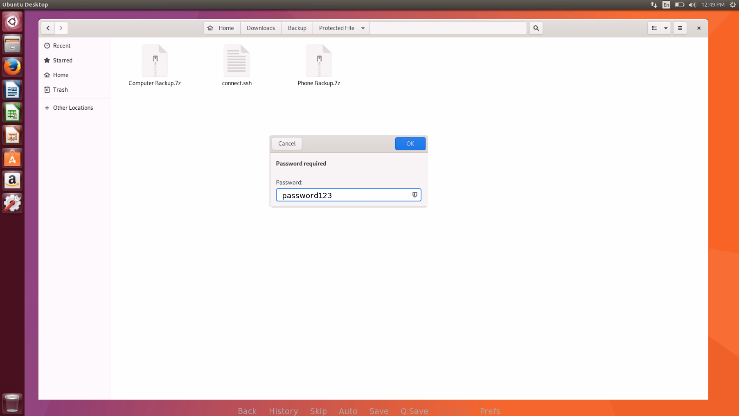Select Phone Backup.7z archive
The height and width of the screenshot is (416, 739).
coord(319,66)
